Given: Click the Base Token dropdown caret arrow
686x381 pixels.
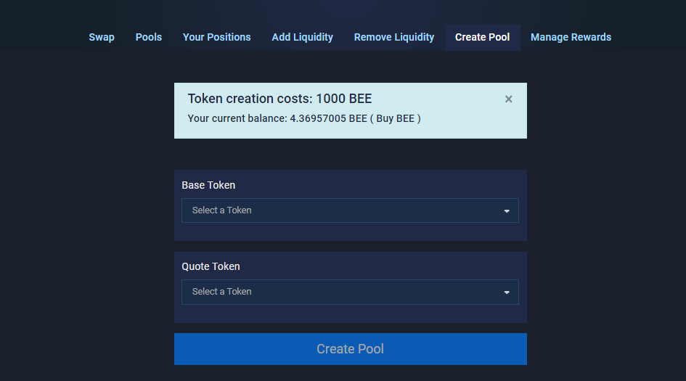Looking at the screenshot, I should click(507, 211).
